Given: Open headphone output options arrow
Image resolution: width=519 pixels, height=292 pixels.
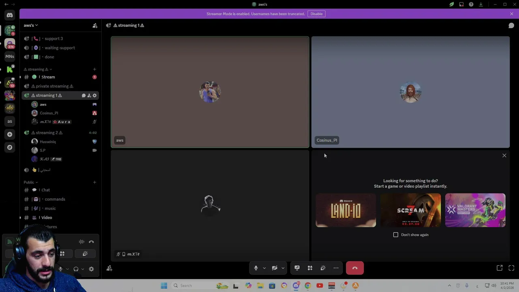Looking at the screenshot, I should [x=82, y=269].
